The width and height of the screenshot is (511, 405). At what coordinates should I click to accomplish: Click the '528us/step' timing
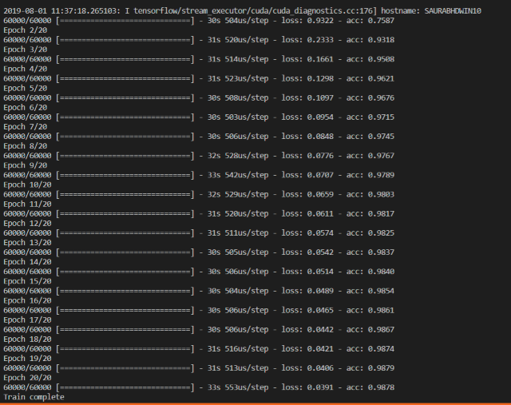247,156
